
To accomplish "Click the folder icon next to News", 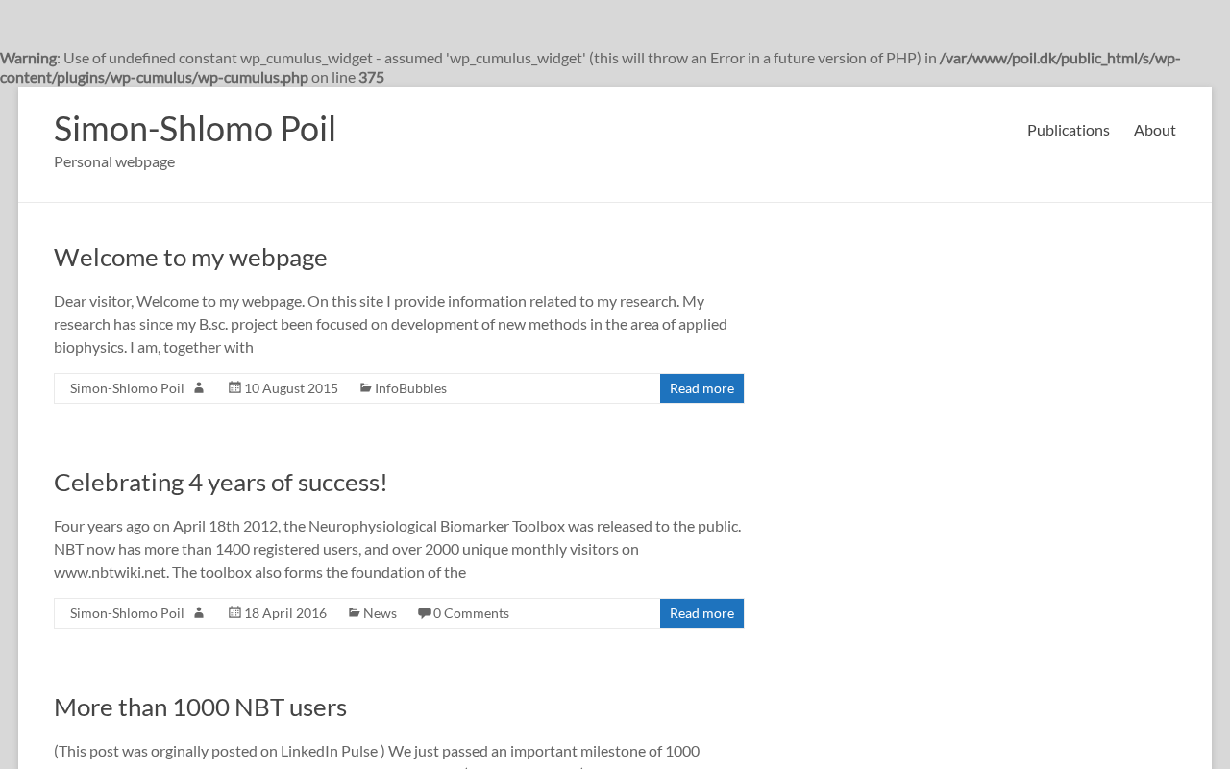I will point(355,612).
